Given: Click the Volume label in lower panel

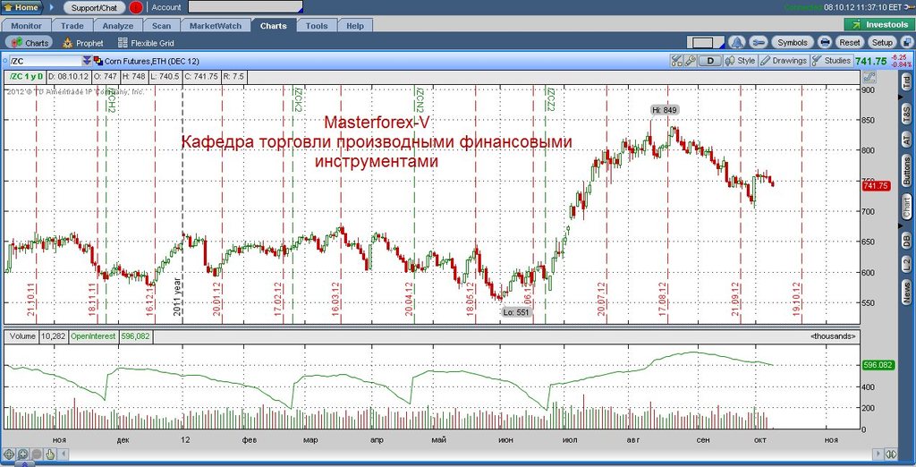Looking at the screenshot, I should [x=22, y=336].
